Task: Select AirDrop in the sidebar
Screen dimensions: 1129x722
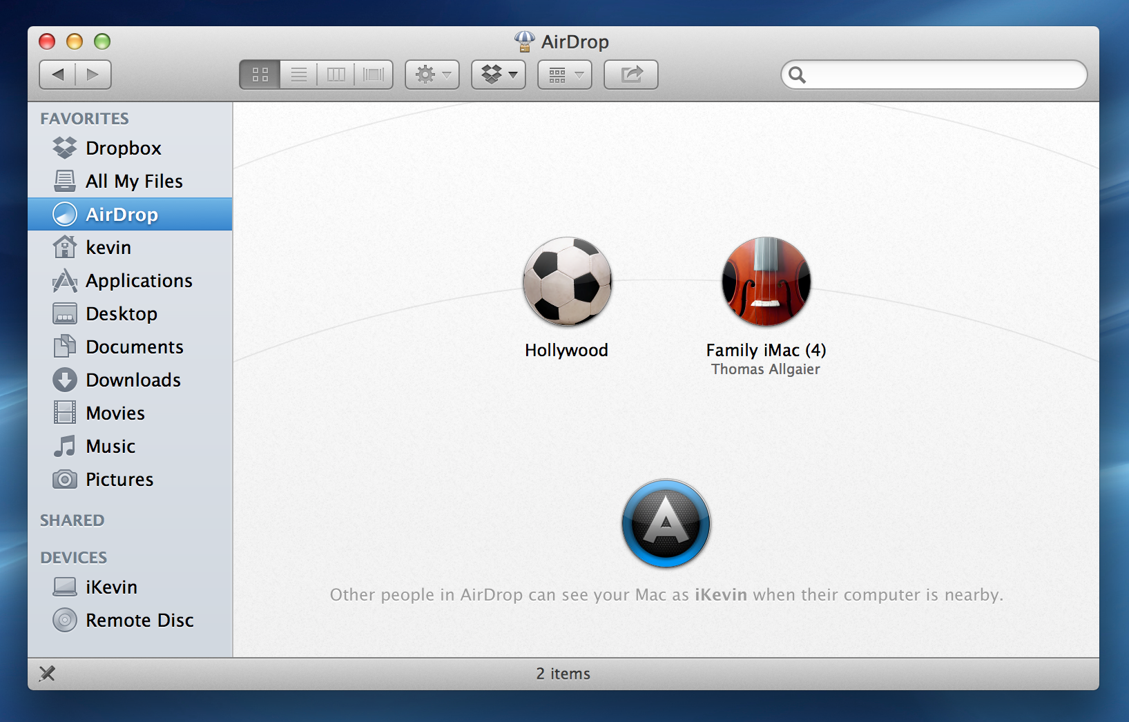Action: 130,214
